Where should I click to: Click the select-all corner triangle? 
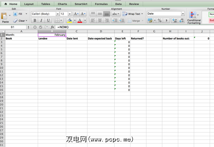click(3, 31)
